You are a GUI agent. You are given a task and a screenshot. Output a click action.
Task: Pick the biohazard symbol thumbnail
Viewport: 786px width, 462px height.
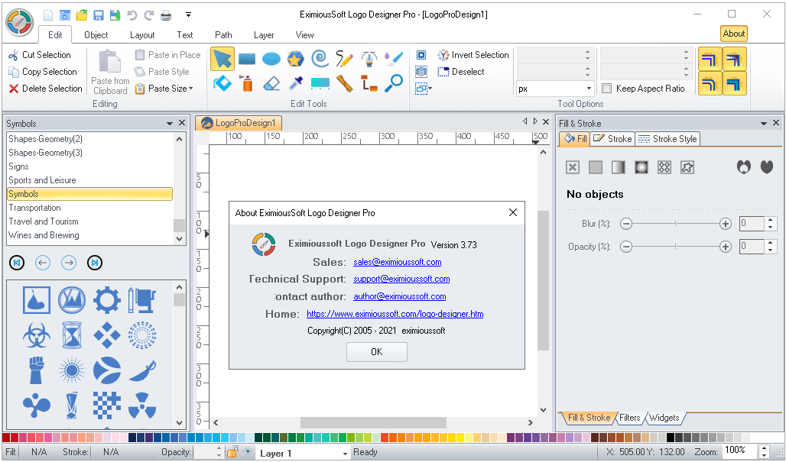click(x=37, y=335)
